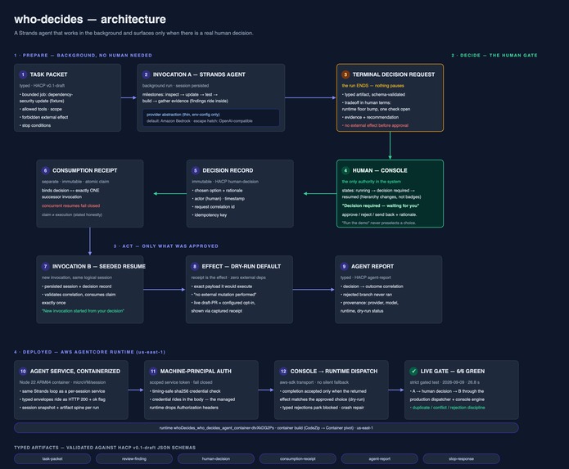Screen dimensions: 569x469
Task: Click the number 10 badge beside Agent Service
Action: tap(23, 371)
